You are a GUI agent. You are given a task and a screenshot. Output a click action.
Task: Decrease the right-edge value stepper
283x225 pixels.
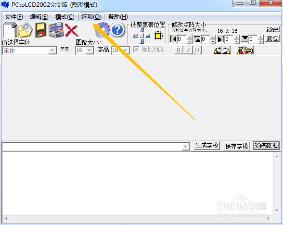pyautogui.click(x=237, y=41)
